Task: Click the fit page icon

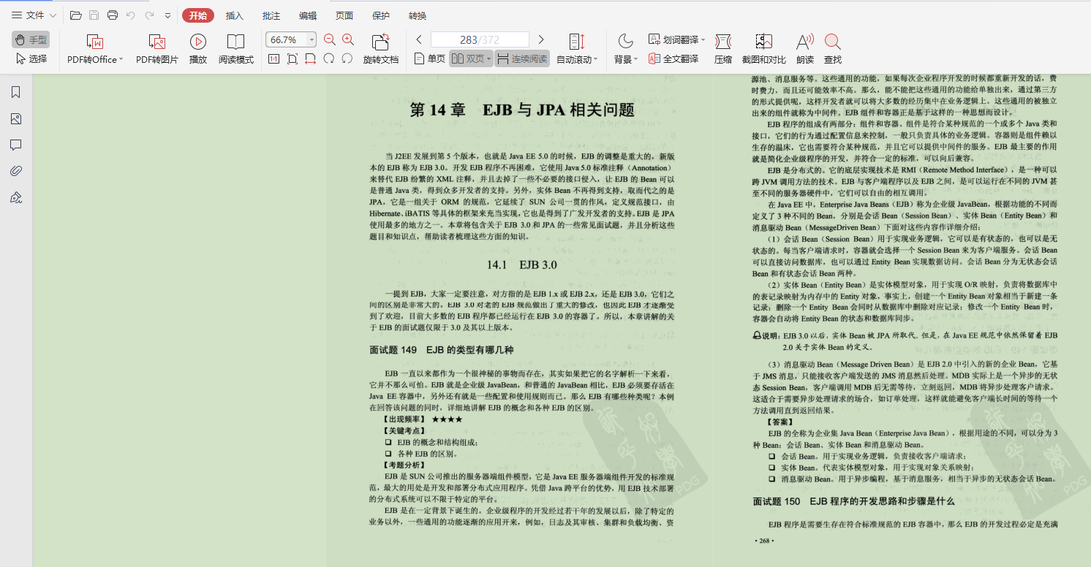Action: pyautogui.click(x=292, y=58)
